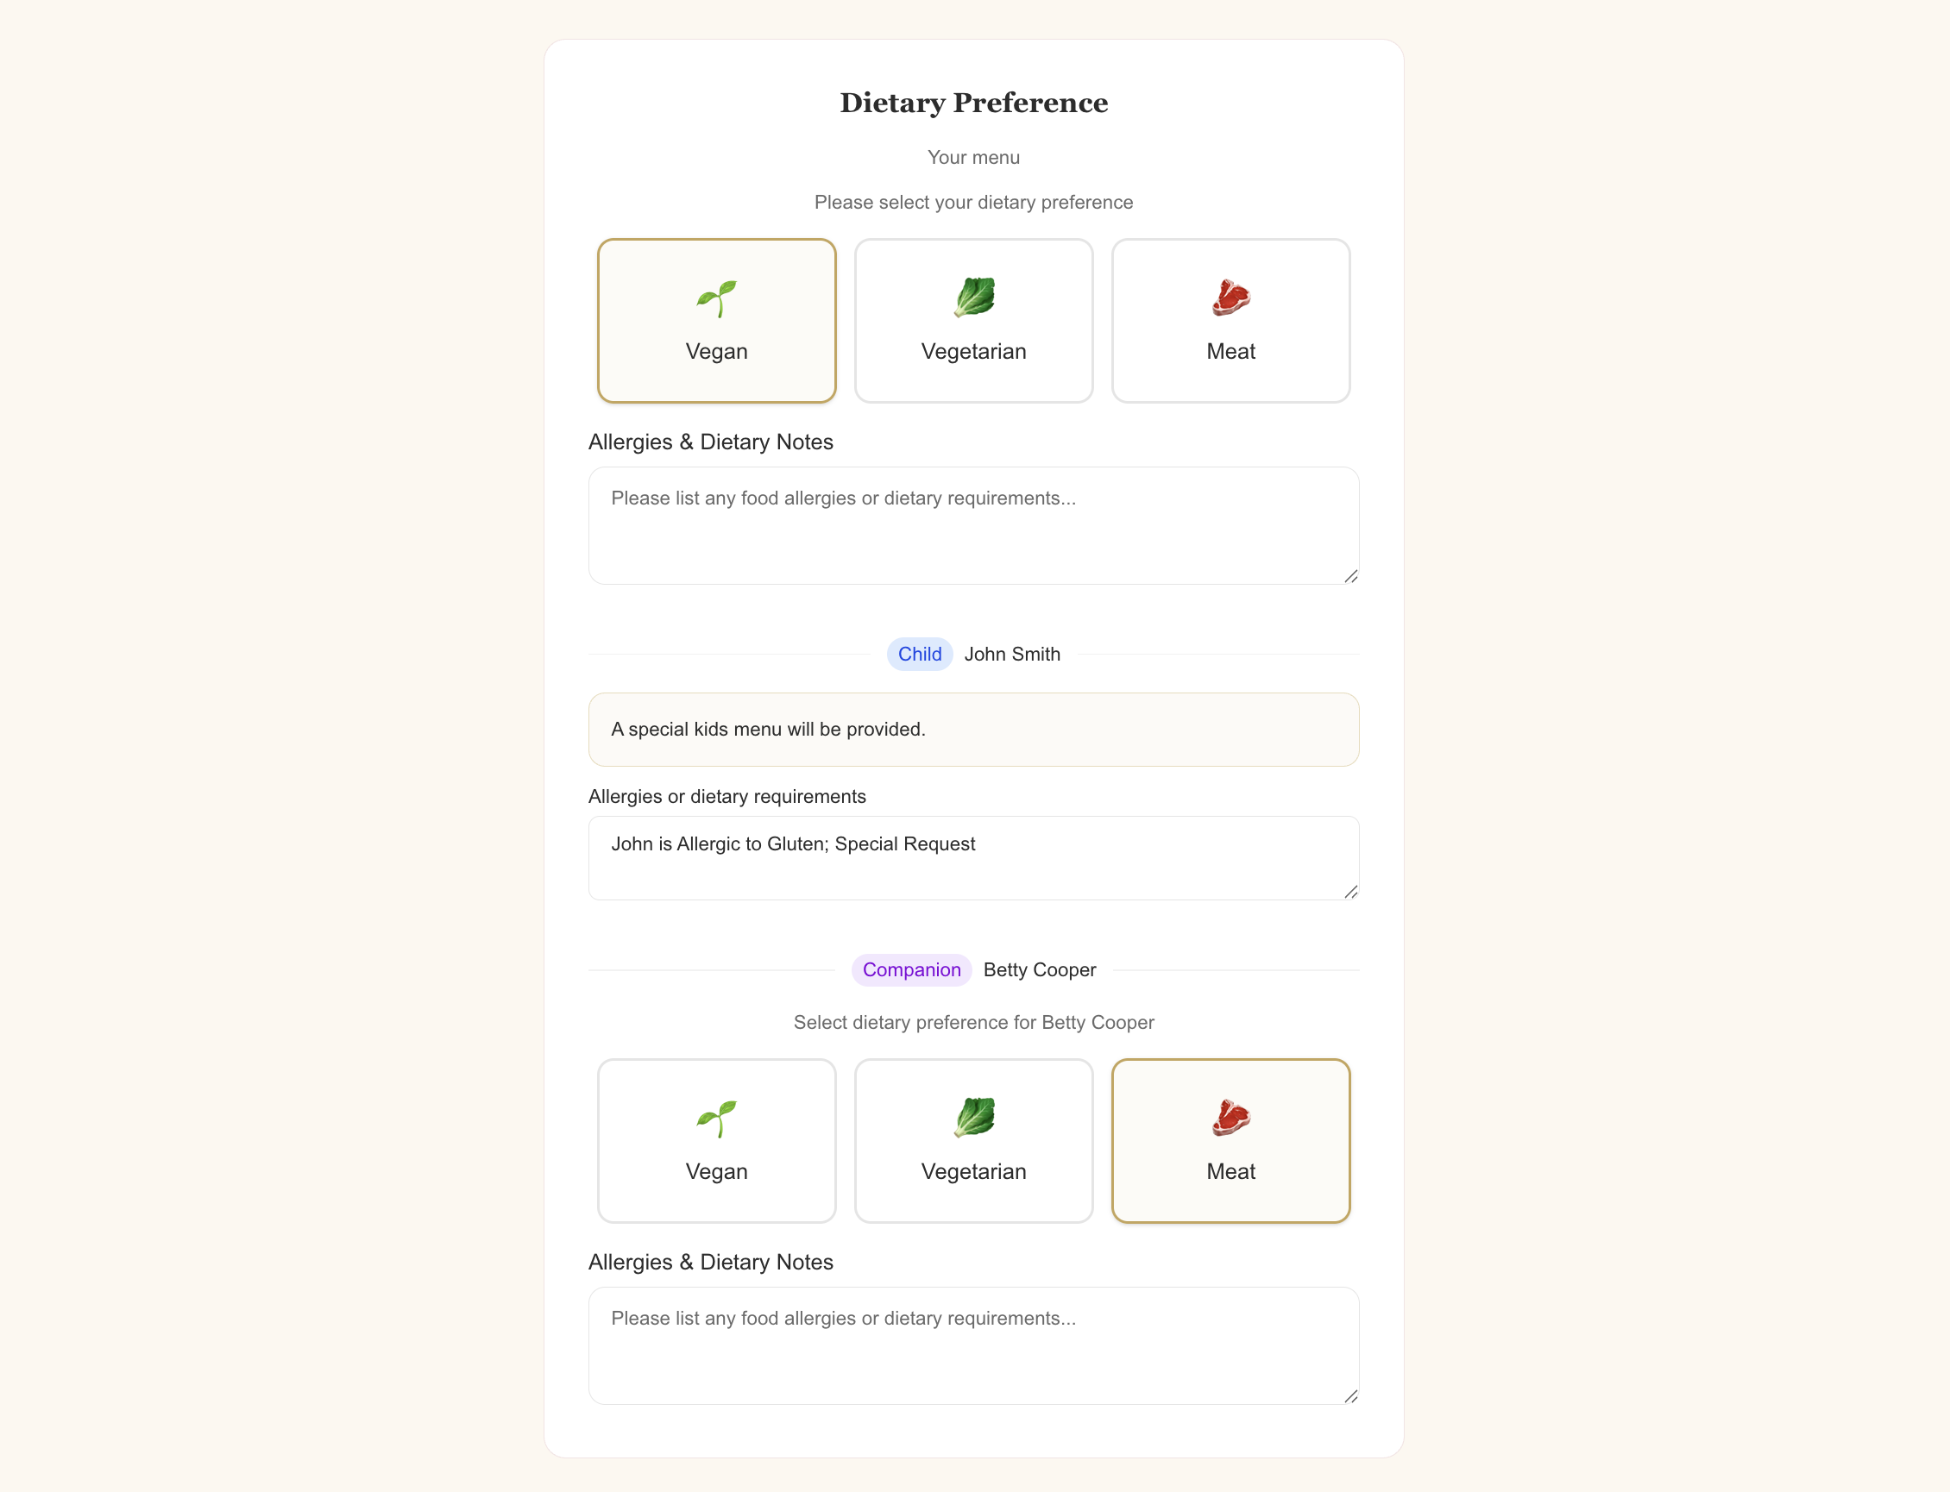This screenshot has height=1492, width=1950.
Task: Select Meat as your own dietary preference
Action: 1230,321
